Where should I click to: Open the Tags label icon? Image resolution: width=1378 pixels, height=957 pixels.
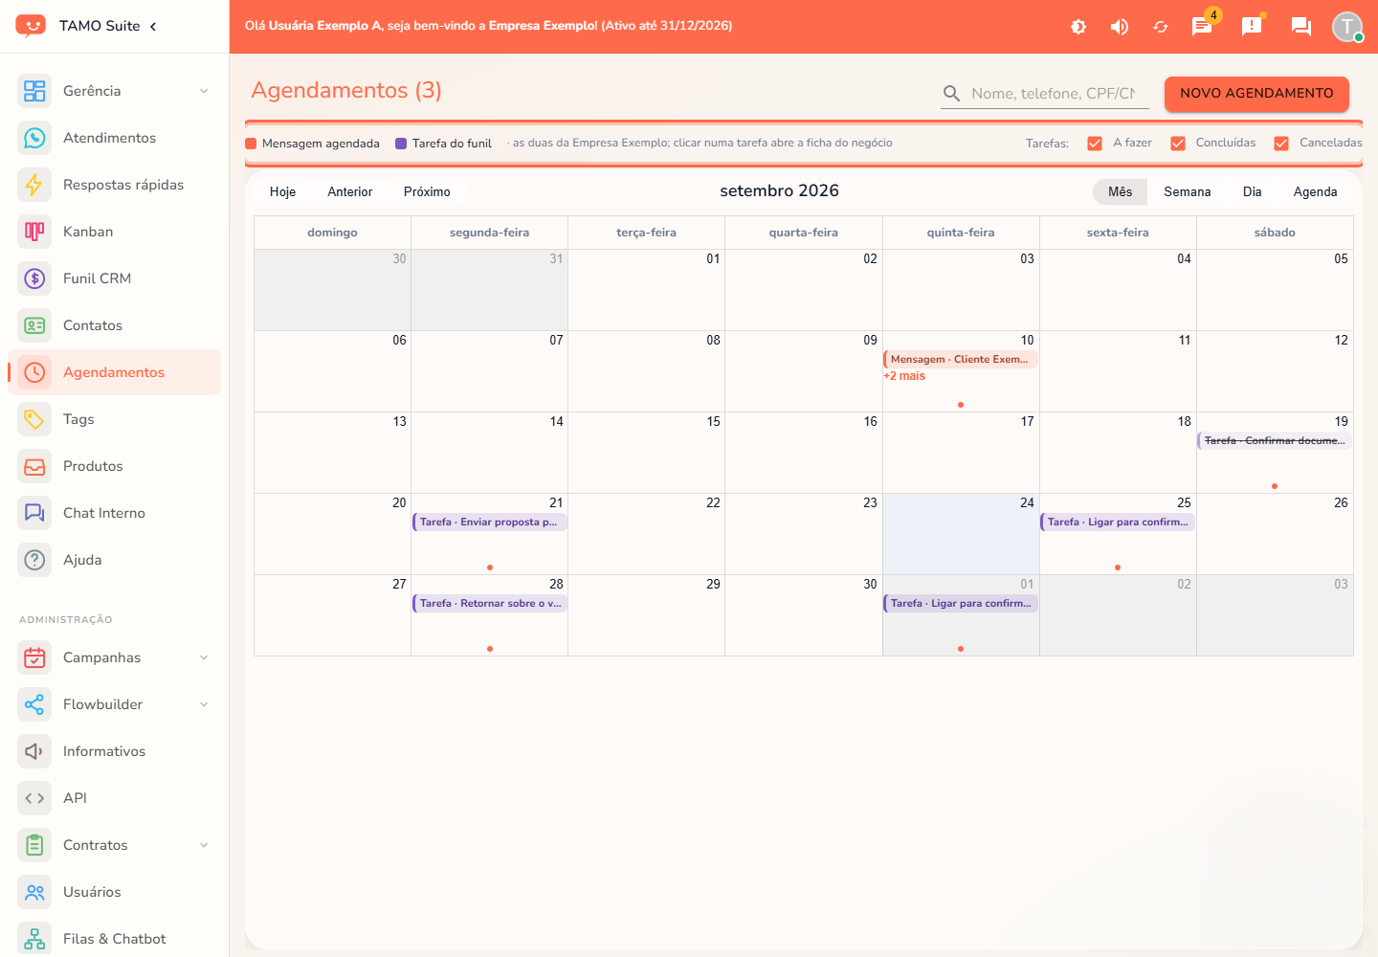pyautogui.click(x=34, y=419)
